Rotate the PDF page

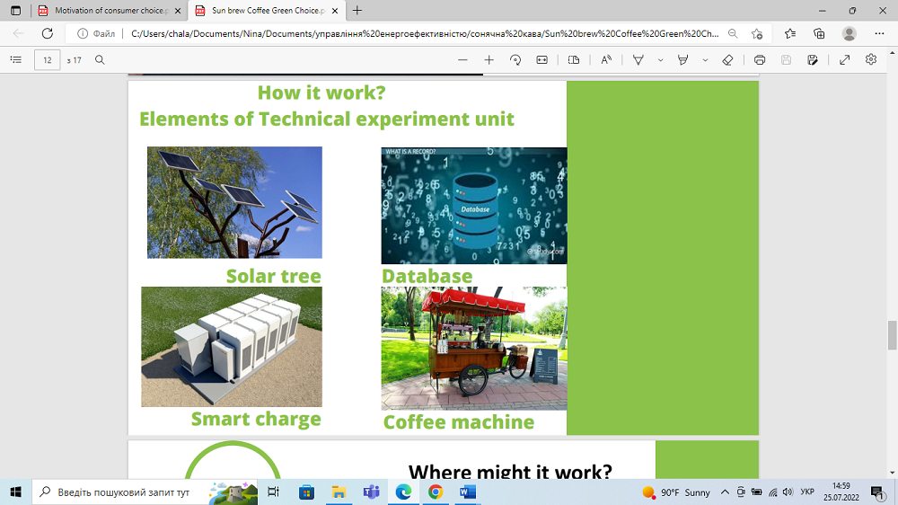point(515,60)
